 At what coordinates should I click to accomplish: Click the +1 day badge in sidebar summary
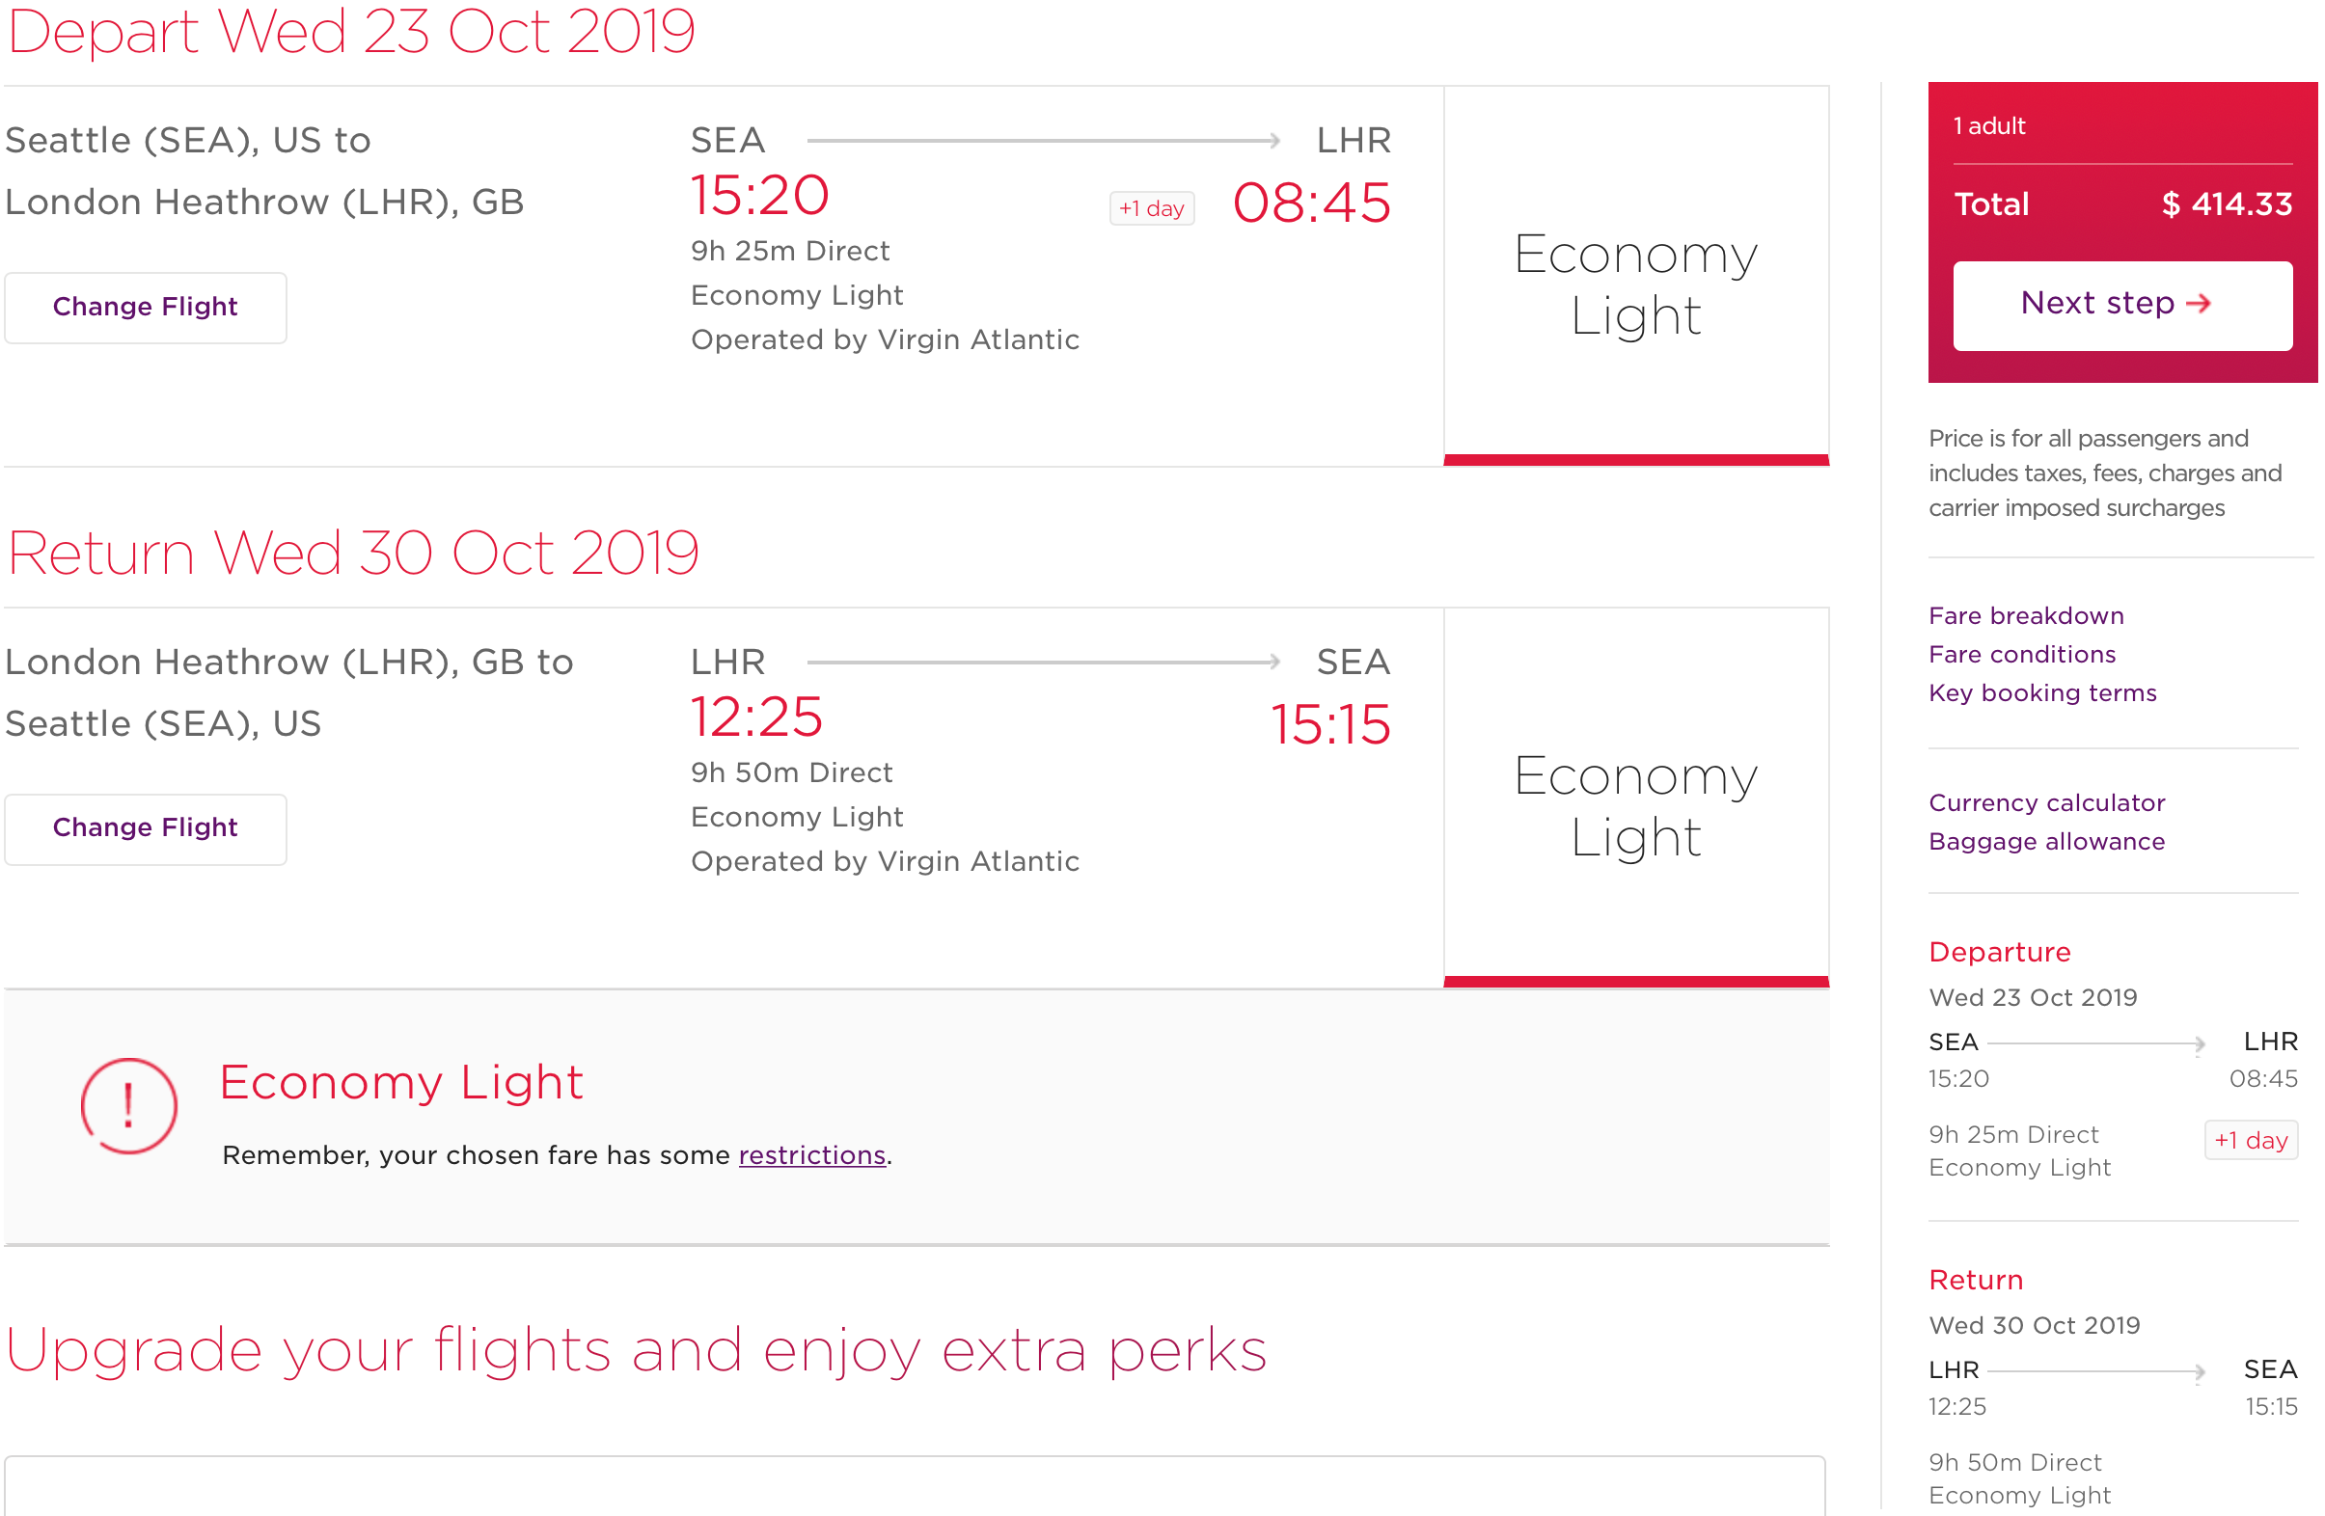pyautogui.click(x=2251, y=1140)
